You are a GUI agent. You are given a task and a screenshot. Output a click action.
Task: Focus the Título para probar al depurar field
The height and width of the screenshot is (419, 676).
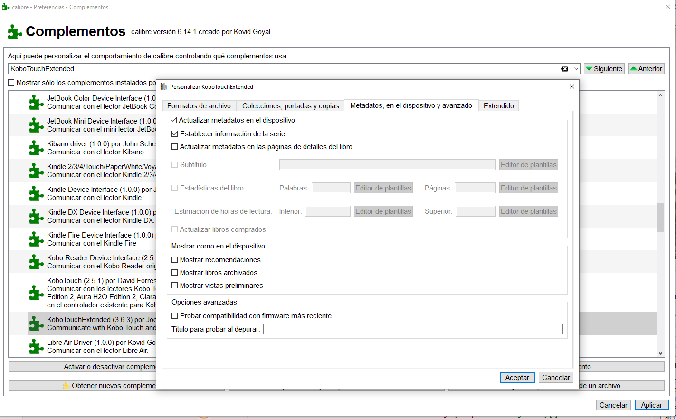pyautogui.click(x=413, y=329)
